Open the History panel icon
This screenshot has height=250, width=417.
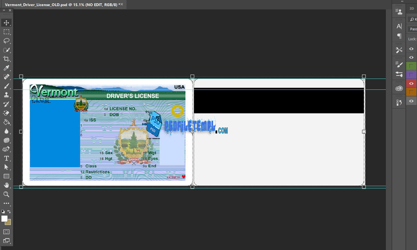pos(399,103)
